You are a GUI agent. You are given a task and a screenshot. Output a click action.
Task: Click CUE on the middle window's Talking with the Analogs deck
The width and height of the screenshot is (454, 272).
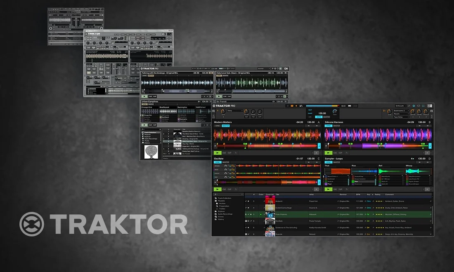(150, 96)
